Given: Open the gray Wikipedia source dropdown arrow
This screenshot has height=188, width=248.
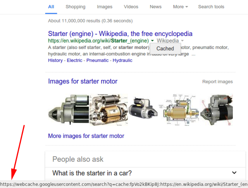Looking at the screenshot, I should (183, 41).
